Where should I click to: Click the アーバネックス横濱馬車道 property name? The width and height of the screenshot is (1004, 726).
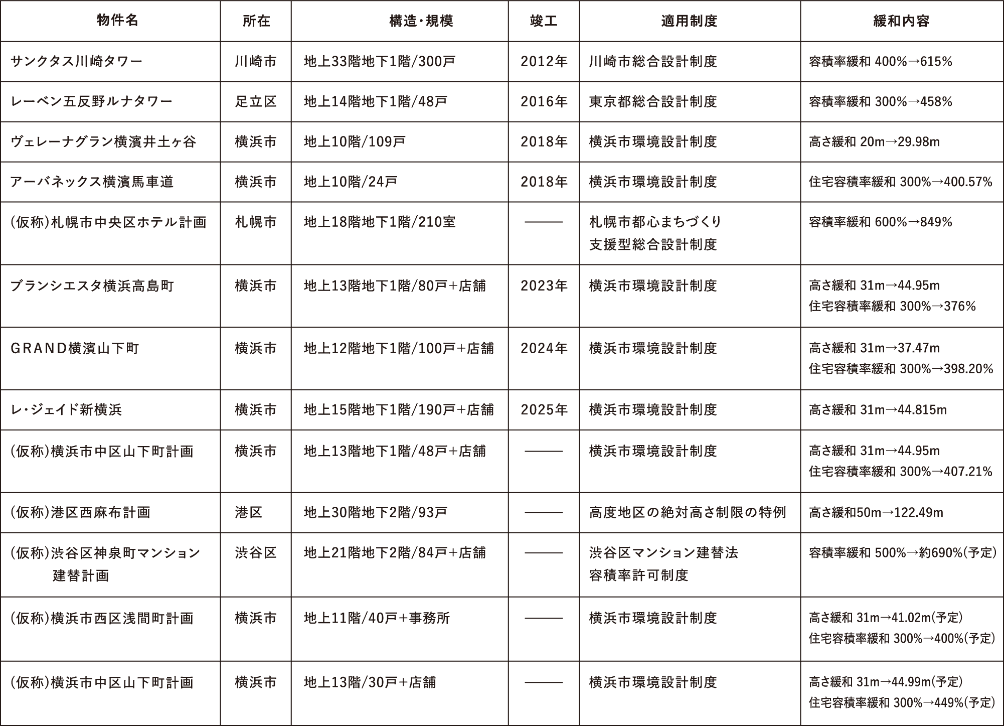[92, 182]
